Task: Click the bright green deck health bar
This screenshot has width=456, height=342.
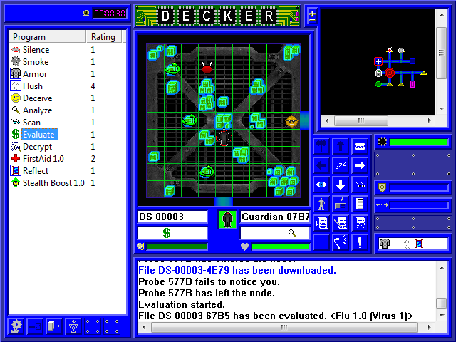Action: pyautogui.click(x=419, y=142)
